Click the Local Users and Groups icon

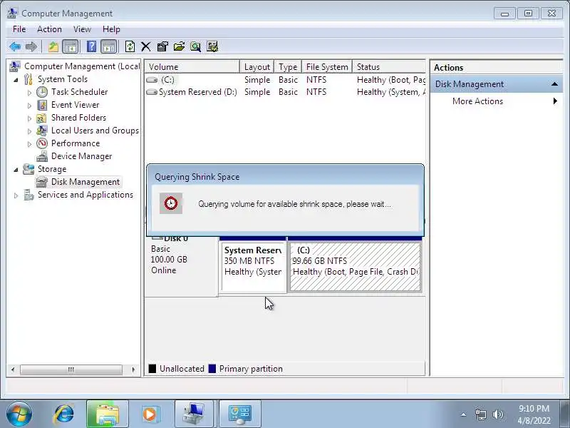[42, 131]
